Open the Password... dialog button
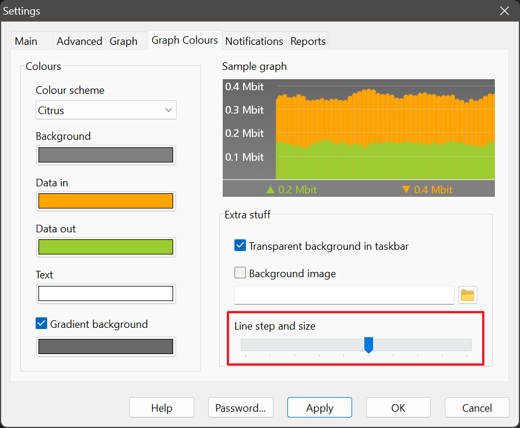The height and width of the screenshot is (428, 520). click(x=241, y=408)
